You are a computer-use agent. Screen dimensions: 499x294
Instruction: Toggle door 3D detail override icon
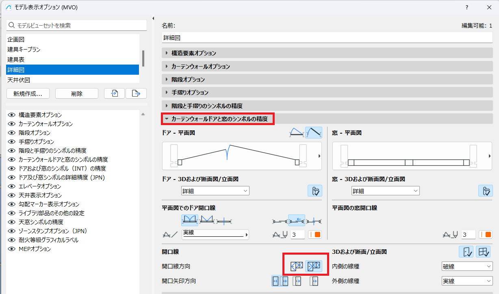coord(315,191)
